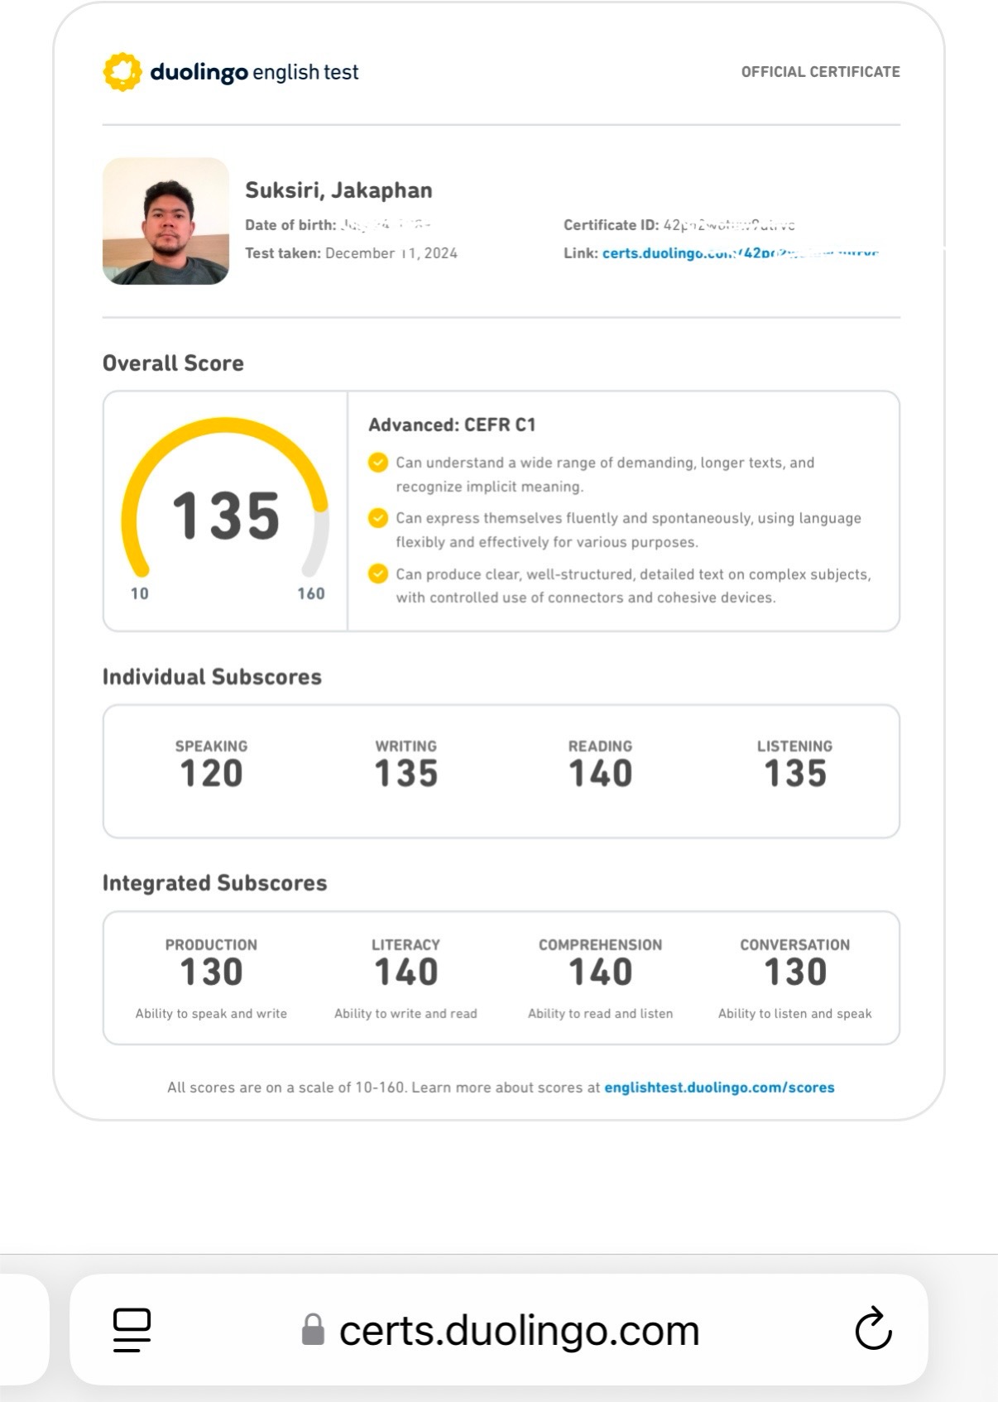Click the third yellow checkmark bullet icon
The height and width of the screenshot is (1402, 998).
378,574
